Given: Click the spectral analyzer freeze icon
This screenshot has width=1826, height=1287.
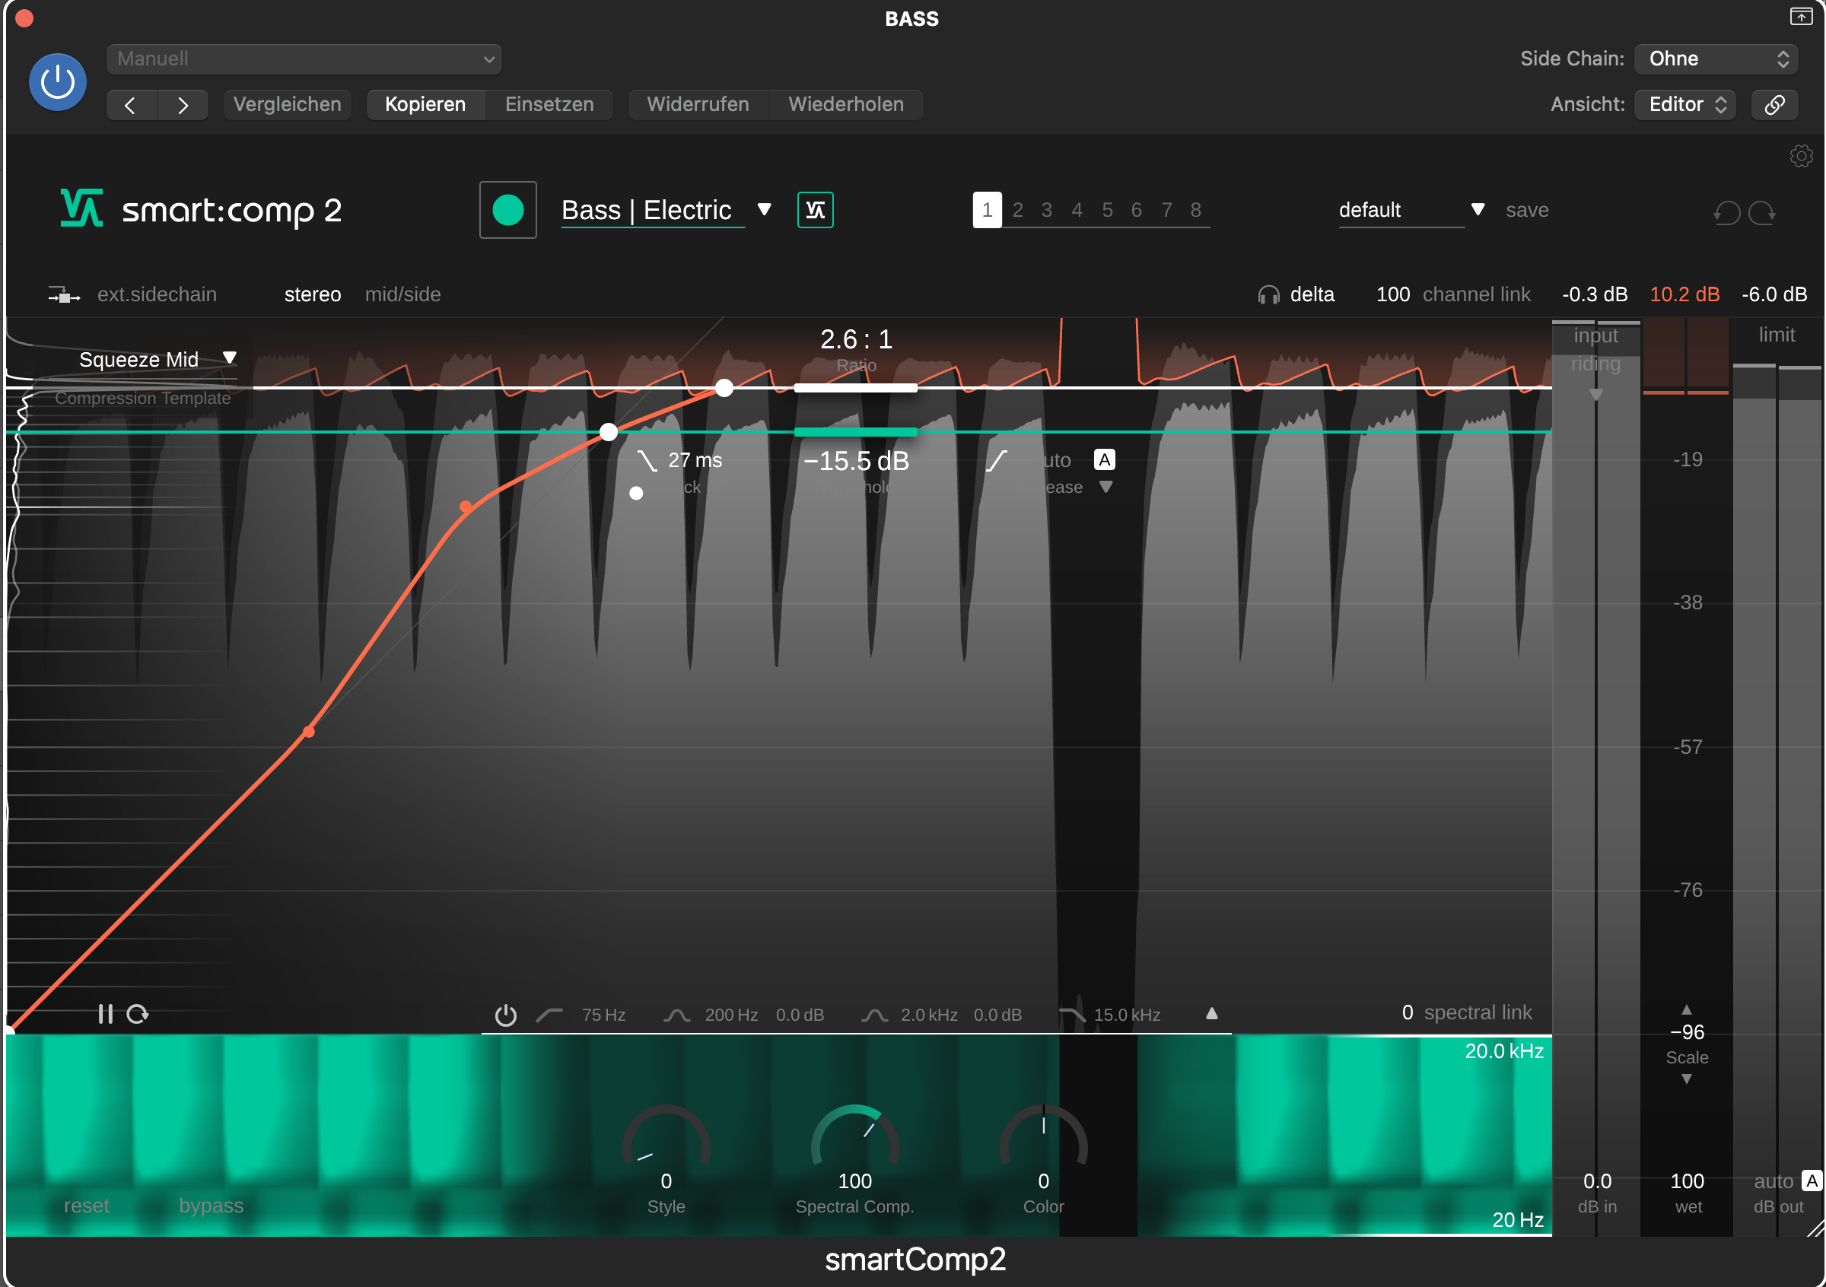Looking at the screenshot, I should 106,1014.
